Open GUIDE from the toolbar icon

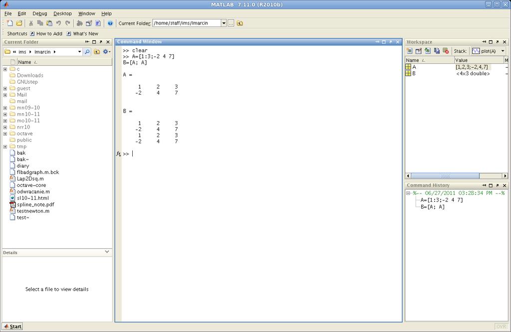click(x=89, y=23)
